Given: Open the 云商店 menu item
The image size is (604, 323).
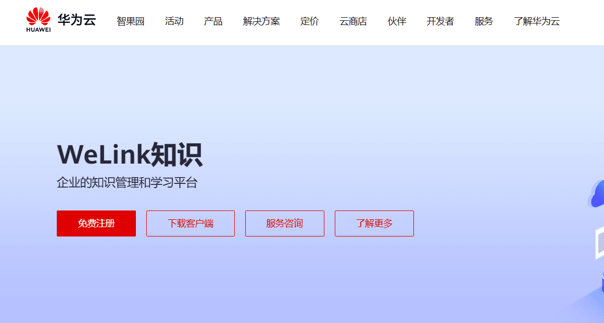Looking at the screenshot, I should [x=353, y=21].
